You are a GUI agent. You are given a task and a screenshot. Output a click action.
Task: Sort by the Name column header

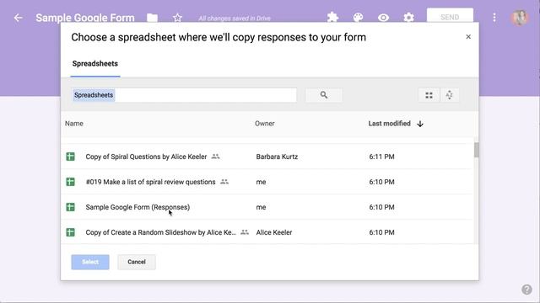click(74, 124)
